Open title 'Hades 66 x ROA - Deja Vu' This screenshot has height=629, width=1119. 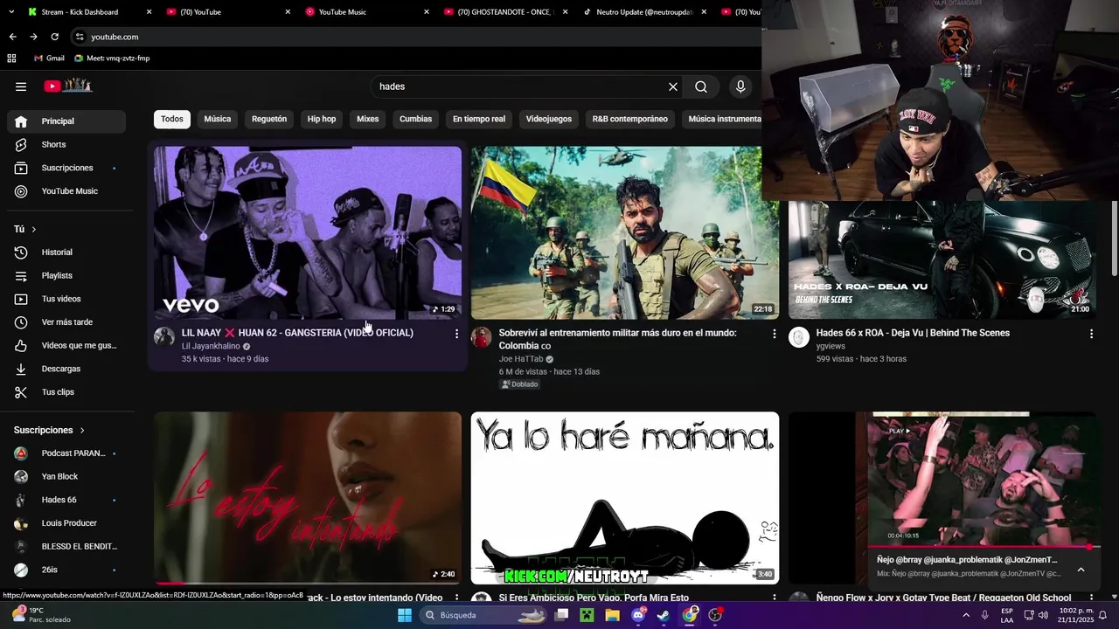pyautogui.click(x=913, y=333)
